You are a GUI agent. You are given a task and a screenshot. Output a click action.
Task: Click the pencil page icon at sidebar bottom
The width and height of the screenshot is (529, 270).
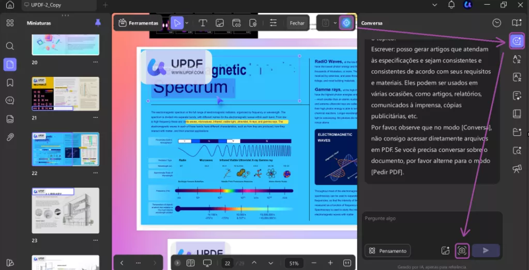[10, 263]
